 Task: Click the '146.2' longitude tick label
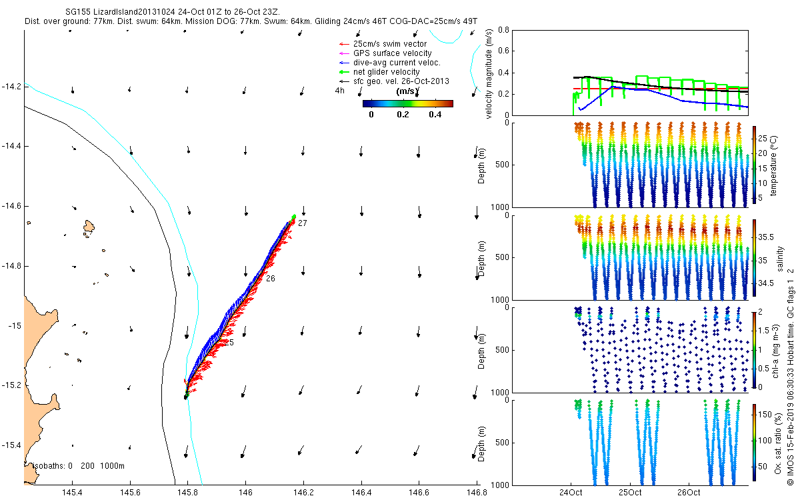(303, 493)
